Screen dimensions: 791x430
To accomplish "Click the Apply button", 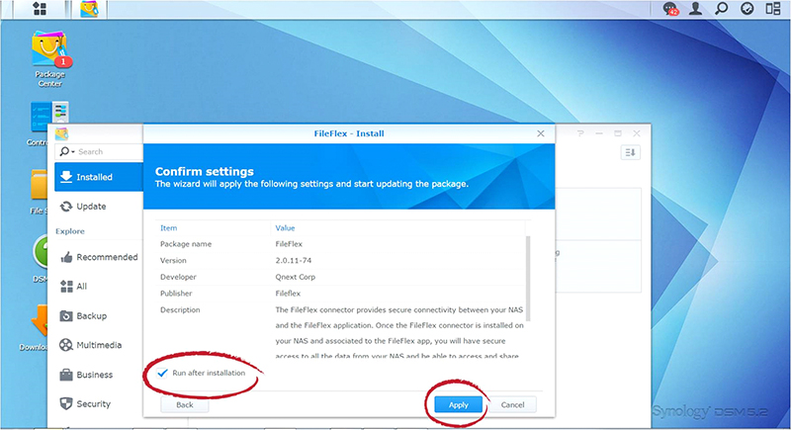I will pos(458,405).
